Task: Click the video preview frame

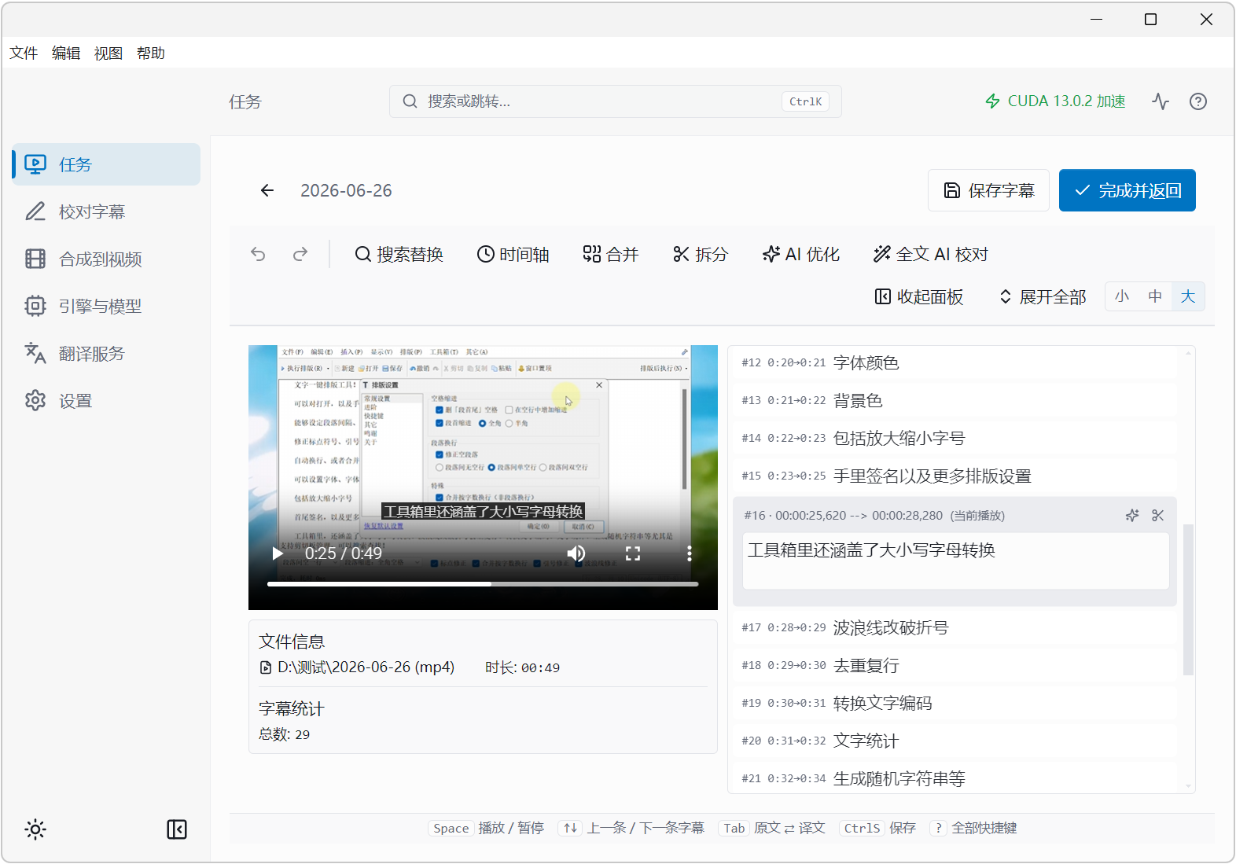Action: coord(483,477)
